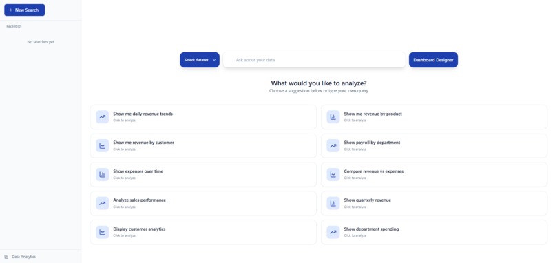Click the trend icon beside Show department spending

(333, 232)
